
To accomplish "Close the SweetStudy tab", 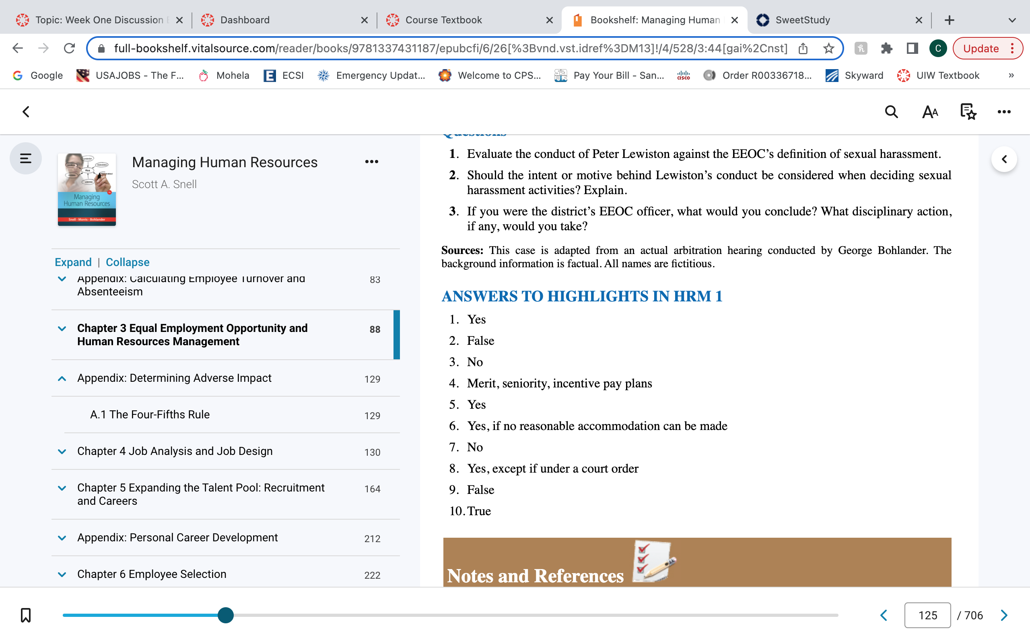I will pos(919,20).
